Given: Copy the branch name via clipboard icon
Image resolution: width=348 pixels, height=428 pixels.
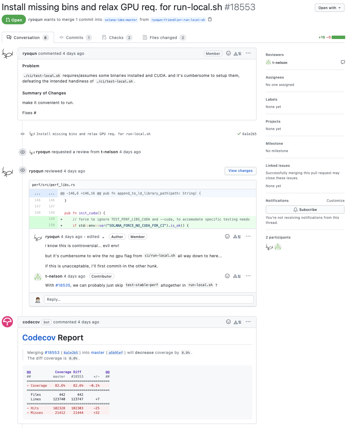Looking at the screenshot, I should pyautogui.click(x=210, y=20).
